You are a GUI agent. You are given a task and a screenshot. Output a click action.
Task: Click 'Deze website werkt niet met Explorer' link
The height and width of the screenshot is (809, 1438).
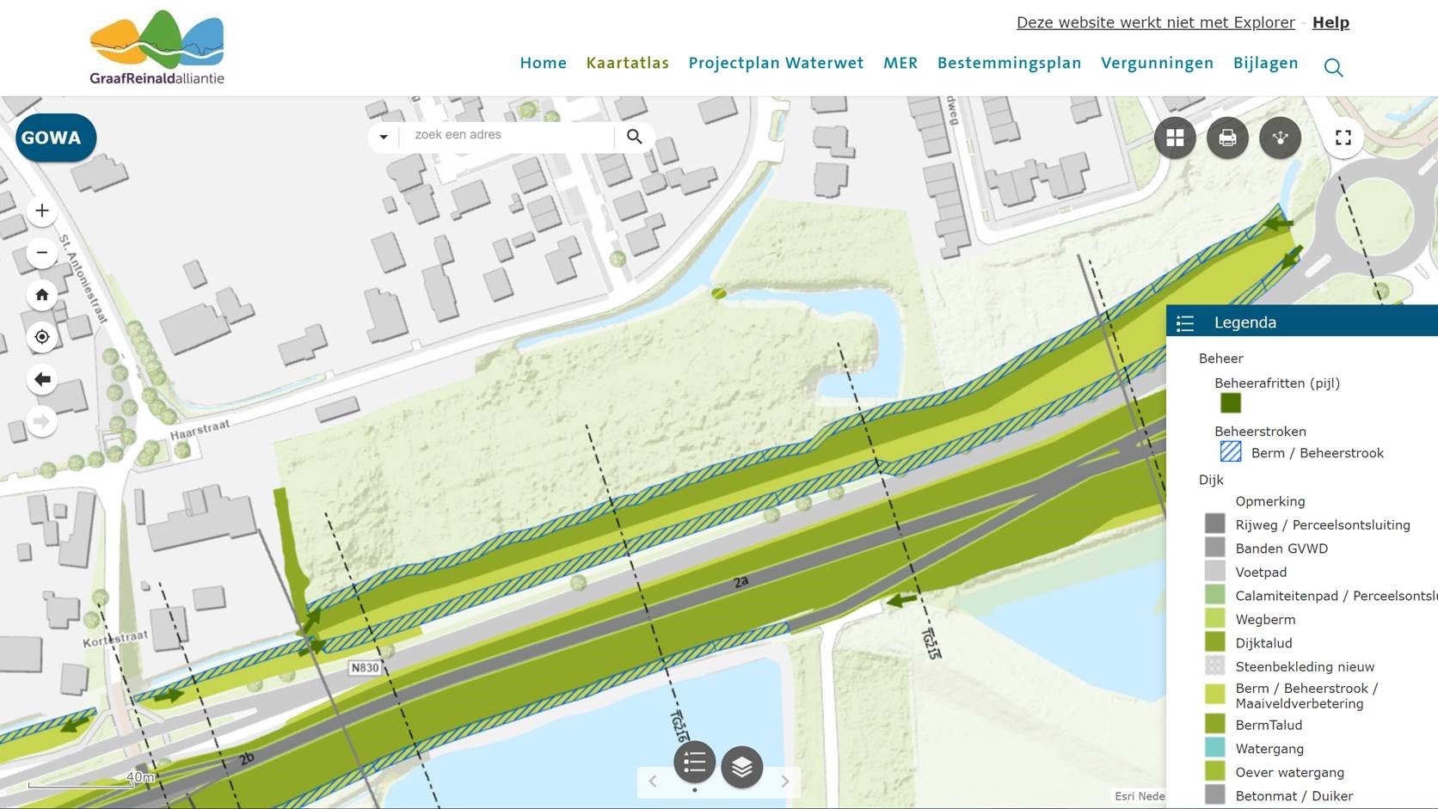tap(1155, 22)
